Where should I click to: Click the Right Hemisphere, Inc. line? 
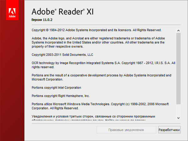61,96
